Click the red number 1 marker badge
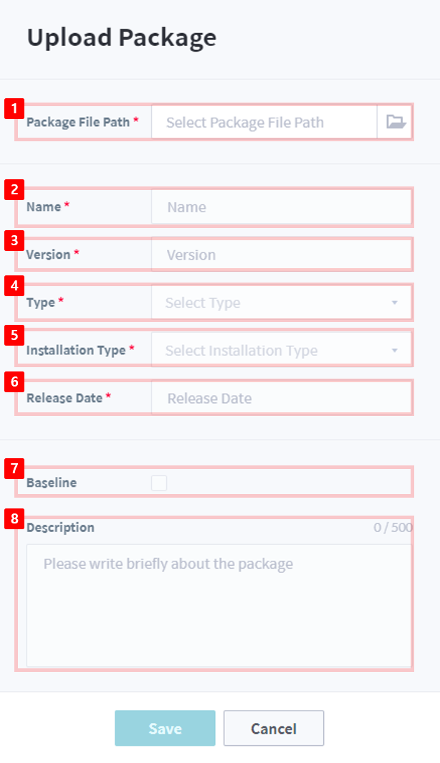The width and height of the screenshot is (440, 763). pyautogui.click(x=14, y=108)
